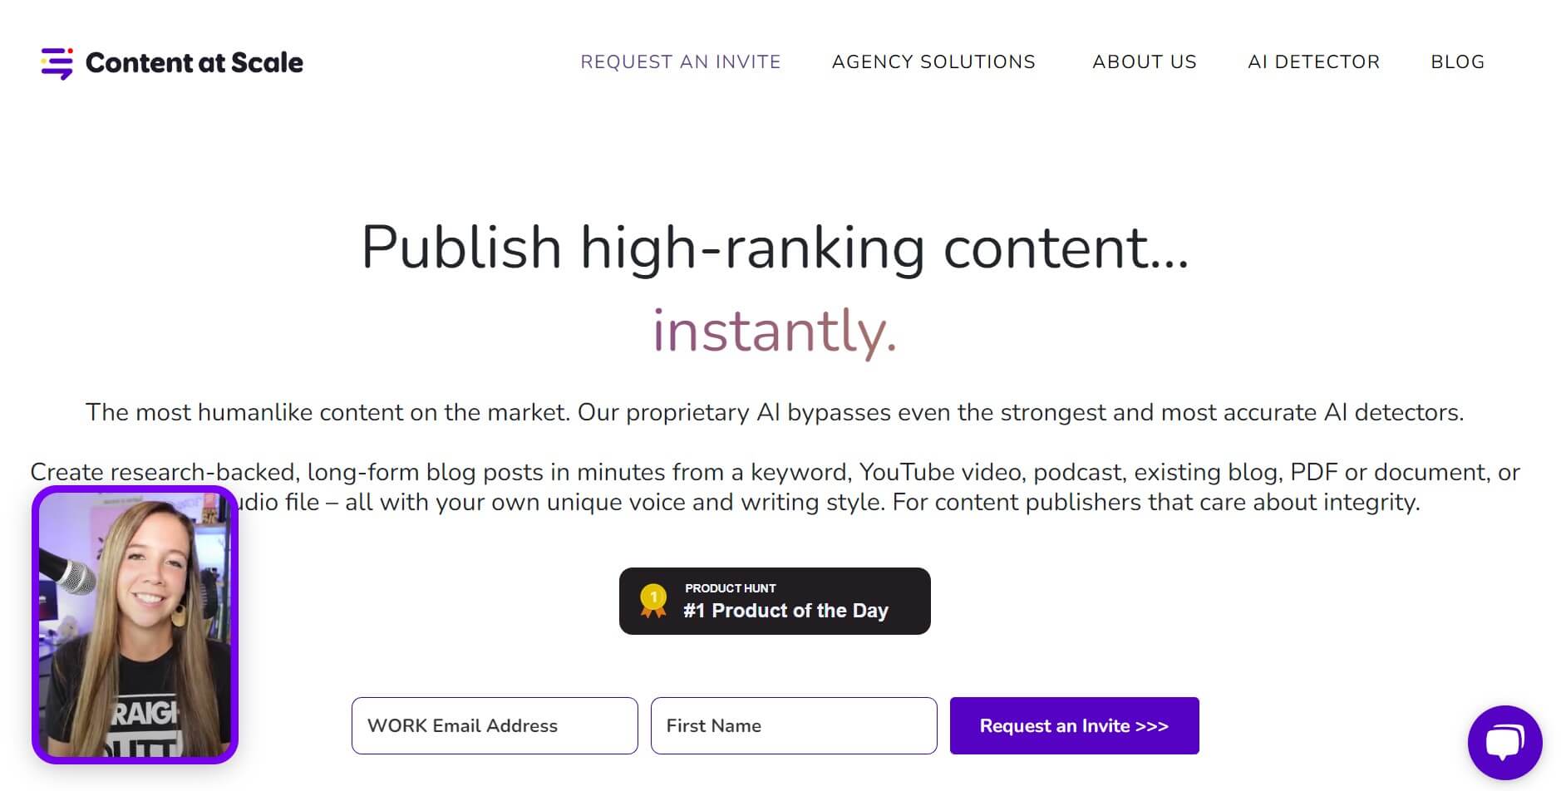Focus the First Name field

pyautogui.click(x=794, y=725)
